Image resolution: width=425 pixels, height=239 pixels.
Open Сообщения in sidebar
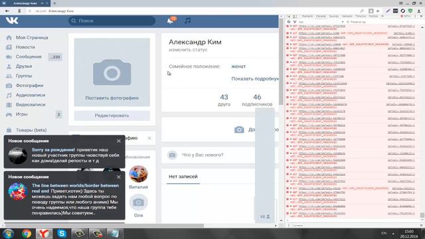(29, 56)
